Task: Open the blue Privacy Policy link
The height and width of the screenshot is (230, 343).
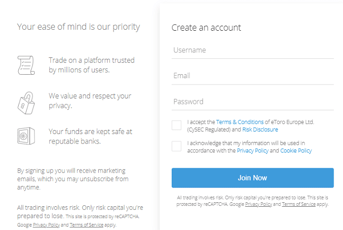Action: pyautogui.click(x=253, y=151)
